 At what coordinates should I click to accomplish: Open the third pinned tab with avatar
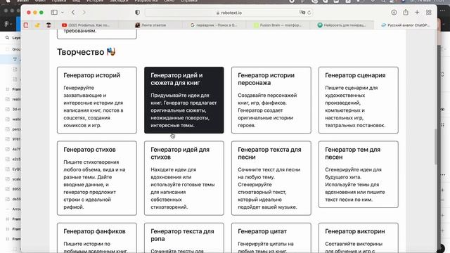[49, 25]
